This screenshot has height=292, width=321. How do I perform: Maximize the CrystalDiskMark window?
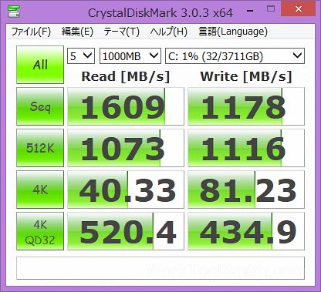pyautogui.click(x=271, y=9)
